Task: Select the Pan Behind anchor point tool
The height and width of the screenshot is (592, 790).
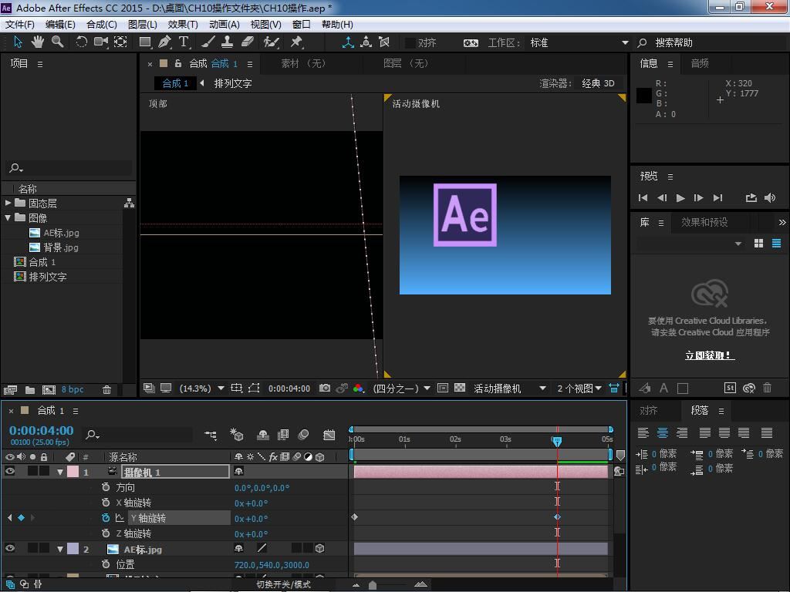Action: click(x=120, y=42)
